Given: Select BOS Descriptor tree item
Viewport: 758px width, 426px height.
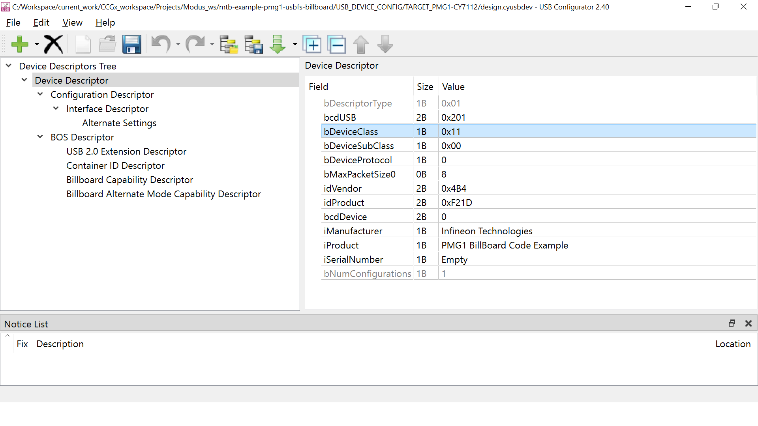Looking at the screenshot, I should coord(82,137).
